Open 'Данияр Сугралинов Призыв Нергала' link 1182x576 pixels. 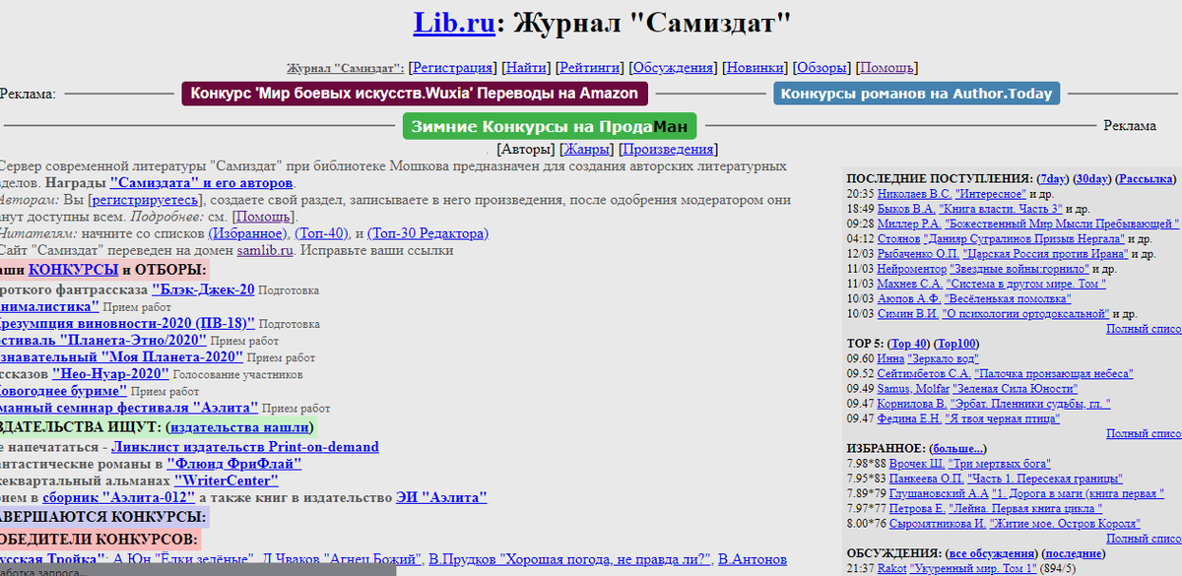click(x=1022, y=238)
